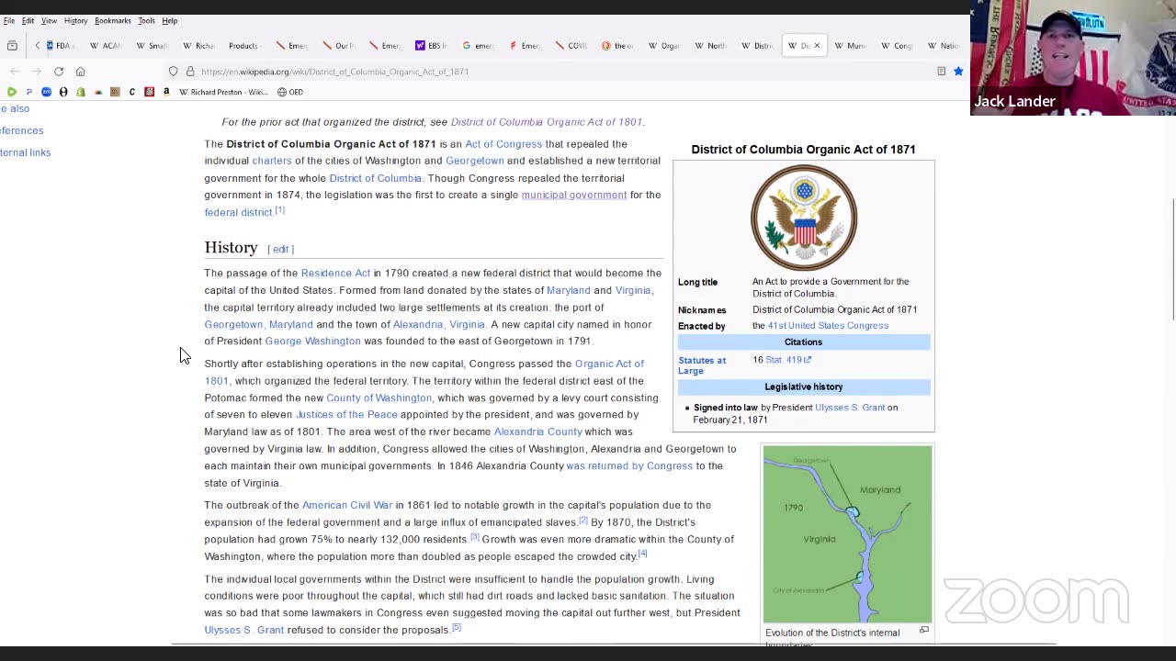Image resolution: width=1176 pixels, height=661 pixels.
Task: Open the History menu
Action: [76, 21]
